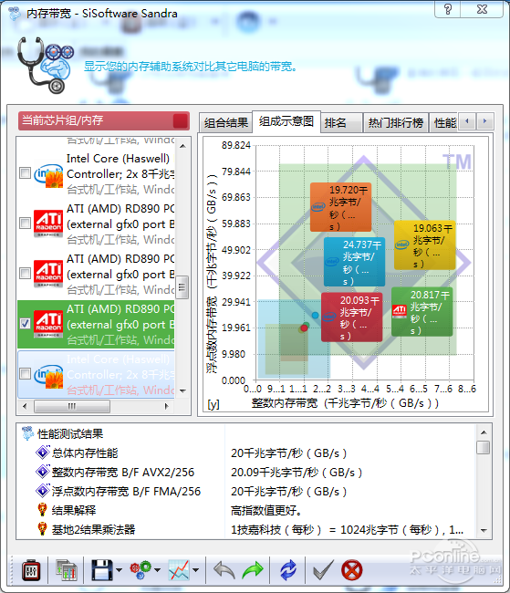This screenshot has height=593, width=510.
Task: Click the blue 24.737 data box in chart
Action: pos(354,262)
